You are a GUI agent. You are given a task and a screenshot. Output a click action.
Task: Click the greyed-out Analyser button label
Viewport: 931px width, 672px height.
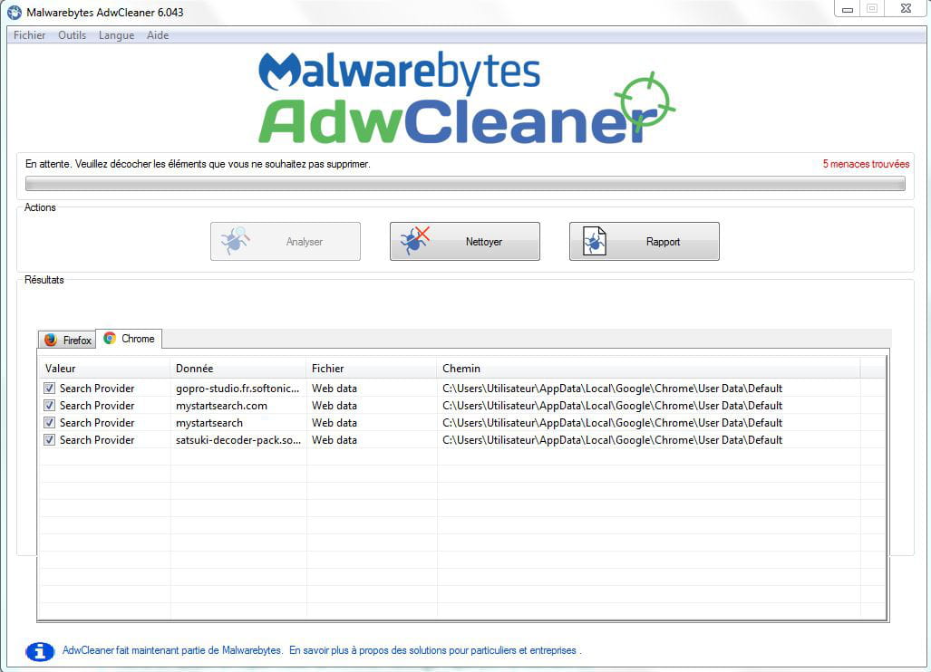(x=304, y=242)
